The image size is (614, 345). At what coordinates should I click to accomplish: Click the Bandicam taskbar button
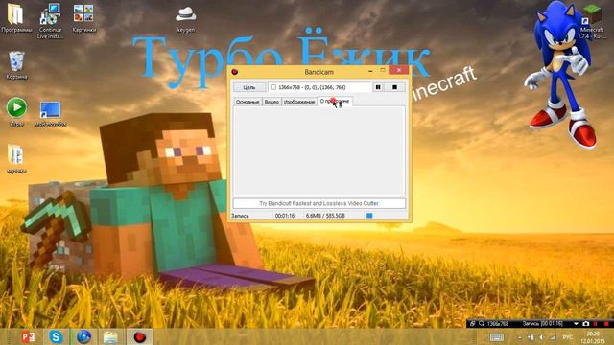click(x=139, y=336)
